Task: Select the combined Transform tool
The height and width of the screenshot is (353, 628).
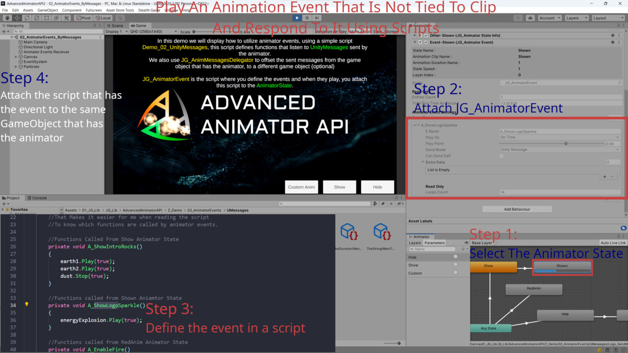Action: pos(57,18)
